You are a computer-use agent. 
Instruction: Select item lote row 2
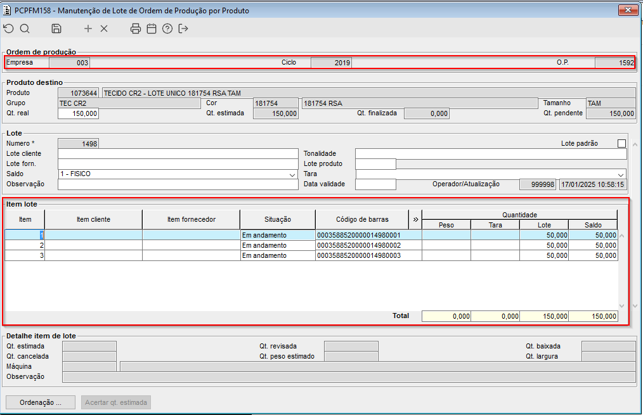[x=311, y=245]
